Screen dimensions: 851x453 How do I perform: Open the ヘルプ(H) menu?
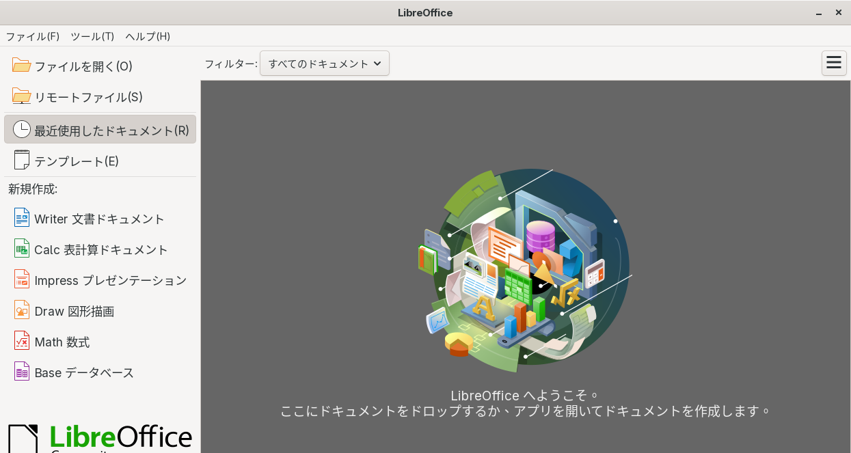[148, 36]
